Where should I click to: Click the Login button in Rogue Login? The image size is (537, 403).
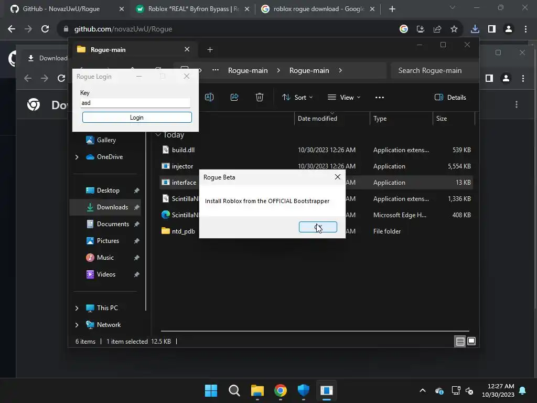tap(137, 118)
